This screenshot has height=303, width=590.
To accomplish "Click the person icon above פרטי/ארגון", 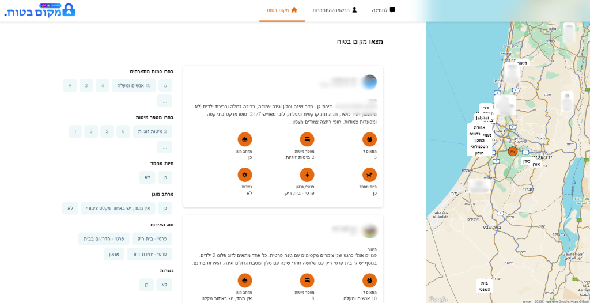I will pyautogui.click(x=307, y=175).
